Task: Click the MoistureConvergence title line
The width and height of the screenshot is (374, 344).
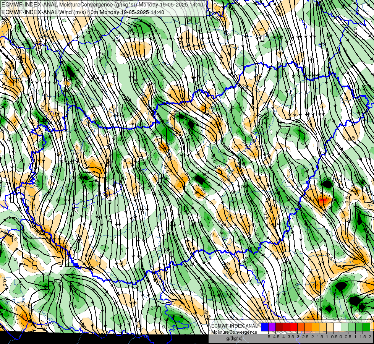Action: coord(102,5)
